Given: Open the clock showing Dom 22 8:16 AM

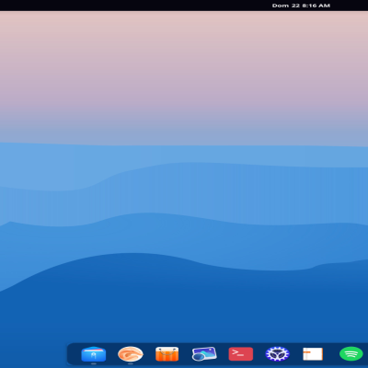Looking at the screenshot, I should click(x=301, y=6).
